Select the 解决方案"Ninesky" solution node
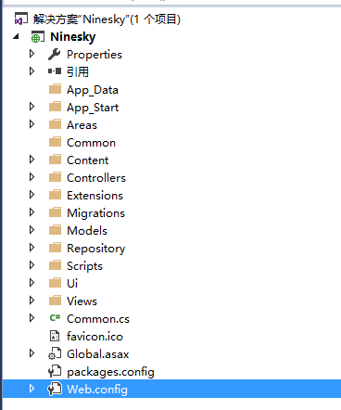The image size is (341, 410). coord(107,19)
